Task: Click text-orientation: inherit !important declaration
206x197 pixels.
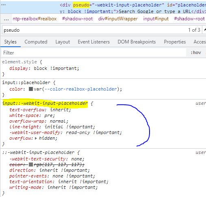Action: pos(59,182)
